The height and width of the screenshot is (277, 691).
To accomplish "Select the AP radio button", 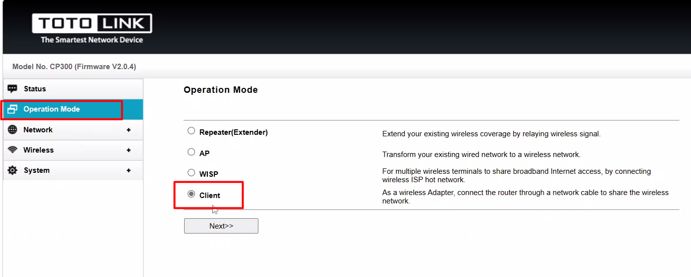I will point(191,152).
